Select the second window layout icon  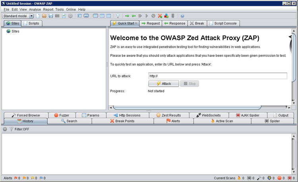pyautogui.click(x=102, y=16)
